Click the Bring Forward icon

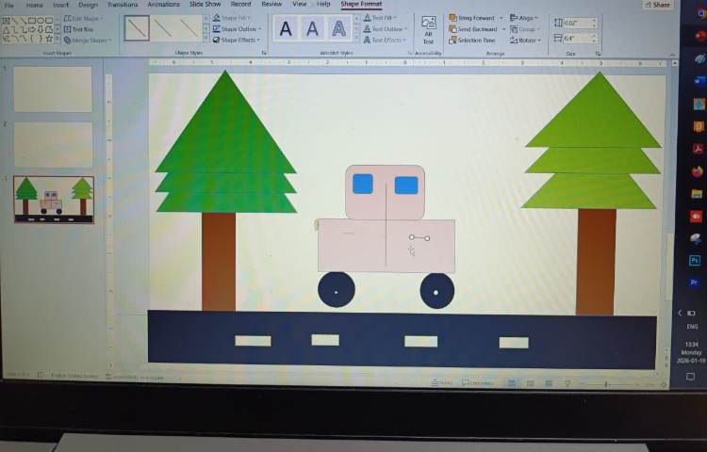pos(453,18)
